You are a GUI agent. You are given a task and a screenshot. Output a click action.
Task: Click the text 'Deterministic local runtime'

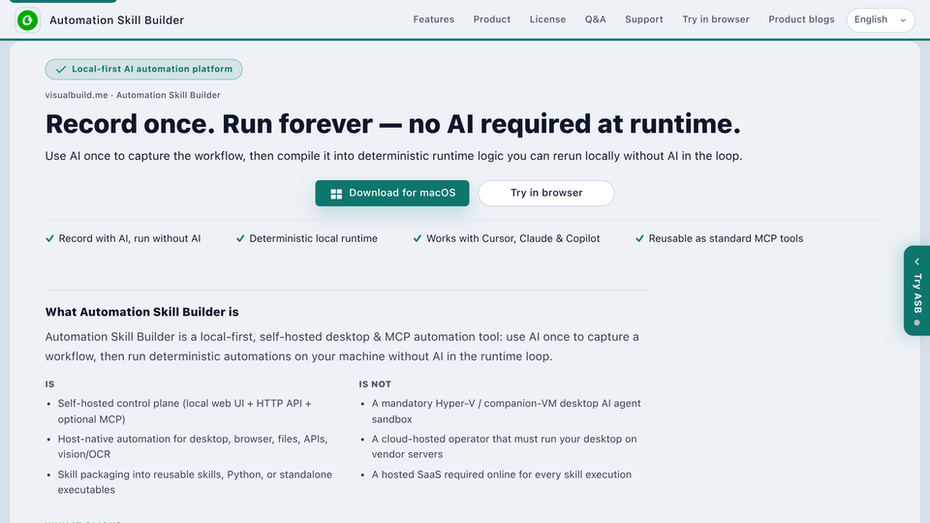click(313, 238)
